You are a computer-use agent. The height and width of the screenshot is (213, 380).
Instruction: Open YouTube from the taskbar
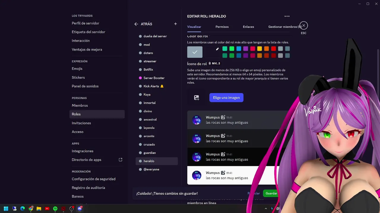[47, 209]
